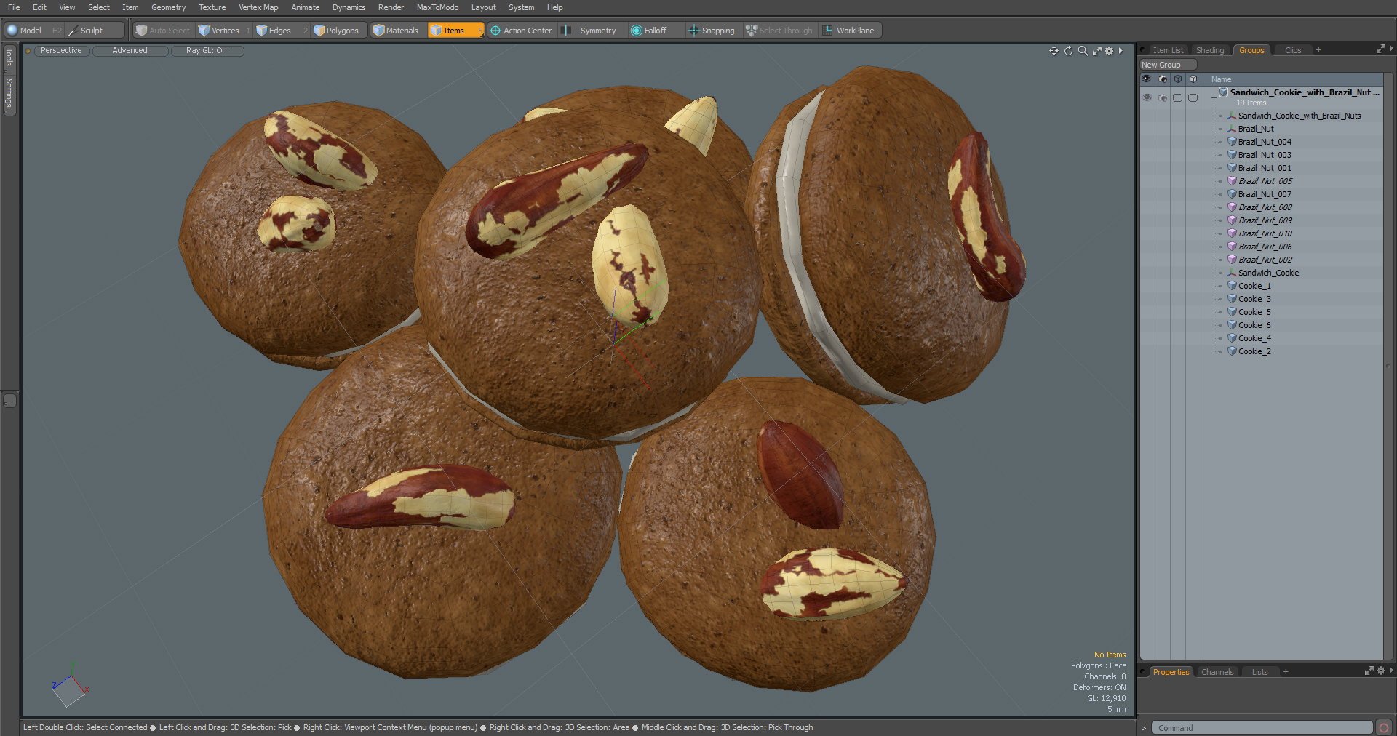Toggle the second checkbox in the group row
The width and height of the screenshot is (1397, 736).
point(1193,97)
